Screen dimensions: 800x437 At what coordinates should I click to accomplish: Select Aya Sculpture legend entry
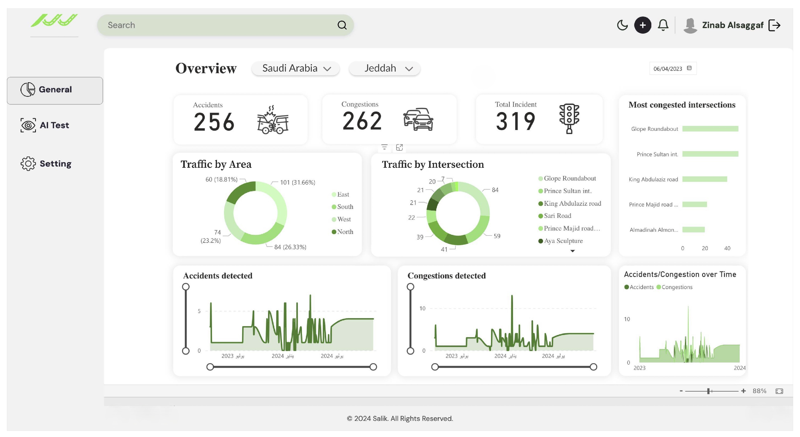pos(561,241)
